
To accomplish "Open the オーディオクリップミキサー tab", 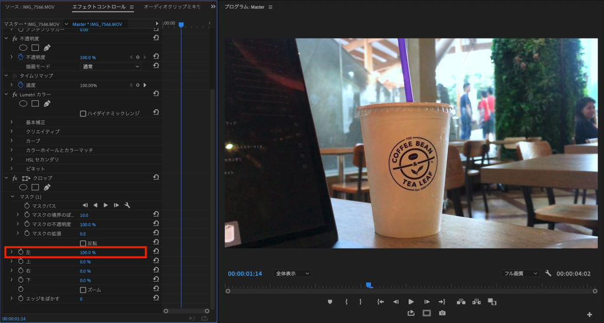I will pos(172,7).
